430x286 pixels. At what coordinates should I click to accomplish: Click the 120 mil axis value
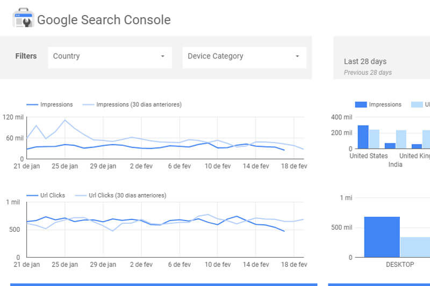tap(13, 117)
